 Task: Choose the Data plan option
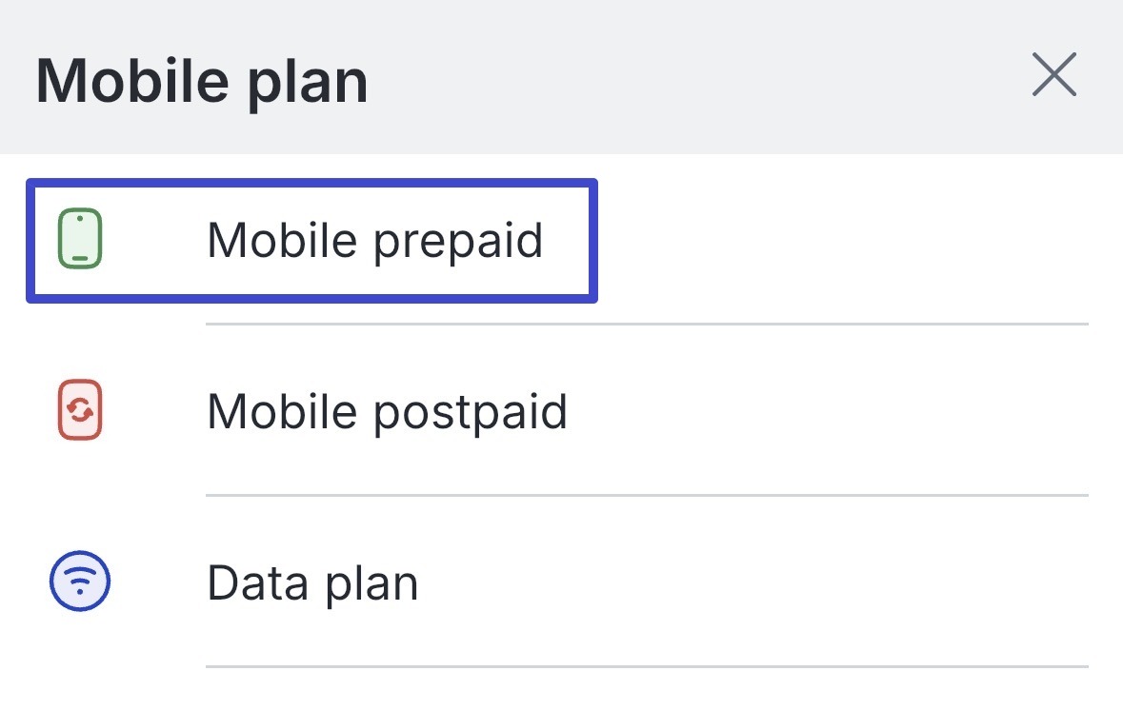pos(312,582)
